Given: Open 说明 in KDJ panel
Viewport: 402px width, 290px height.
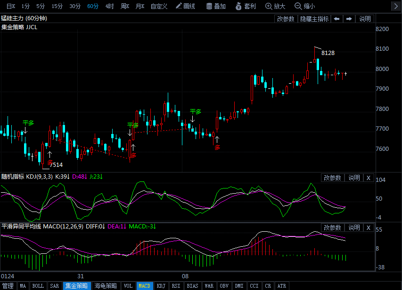Looking at the screenshot, I should pyautogui.click(x=354, y=178).
